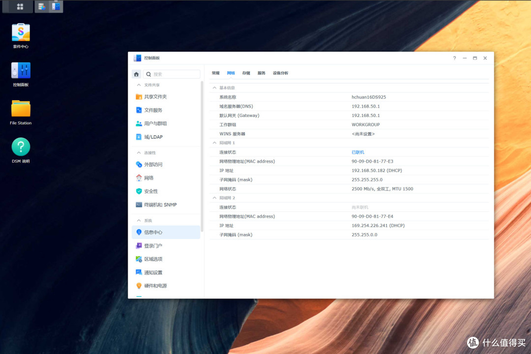Select system name hchuan16DS925
531x354 pixels.
point(369,97)
